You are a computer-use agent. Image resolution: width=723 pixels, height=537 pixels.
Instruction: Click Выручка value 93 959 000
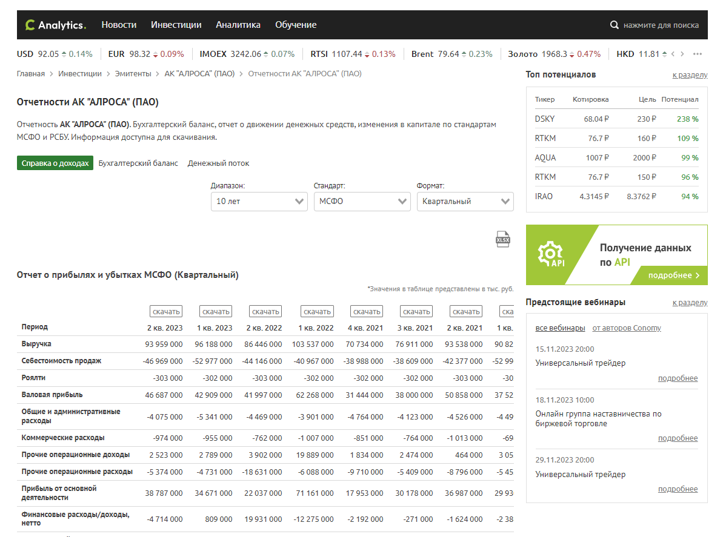[164, 344]
